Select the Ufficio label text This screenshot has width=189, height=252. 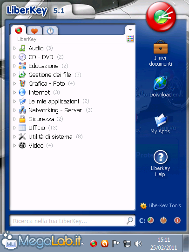pyautogui.click(x=37, y=128)
